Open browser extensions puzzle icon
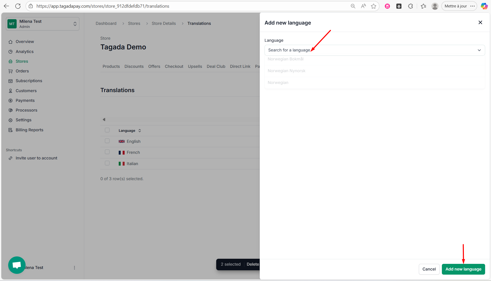The height and width of the screenshot is (281, 491). coord(410,6)
